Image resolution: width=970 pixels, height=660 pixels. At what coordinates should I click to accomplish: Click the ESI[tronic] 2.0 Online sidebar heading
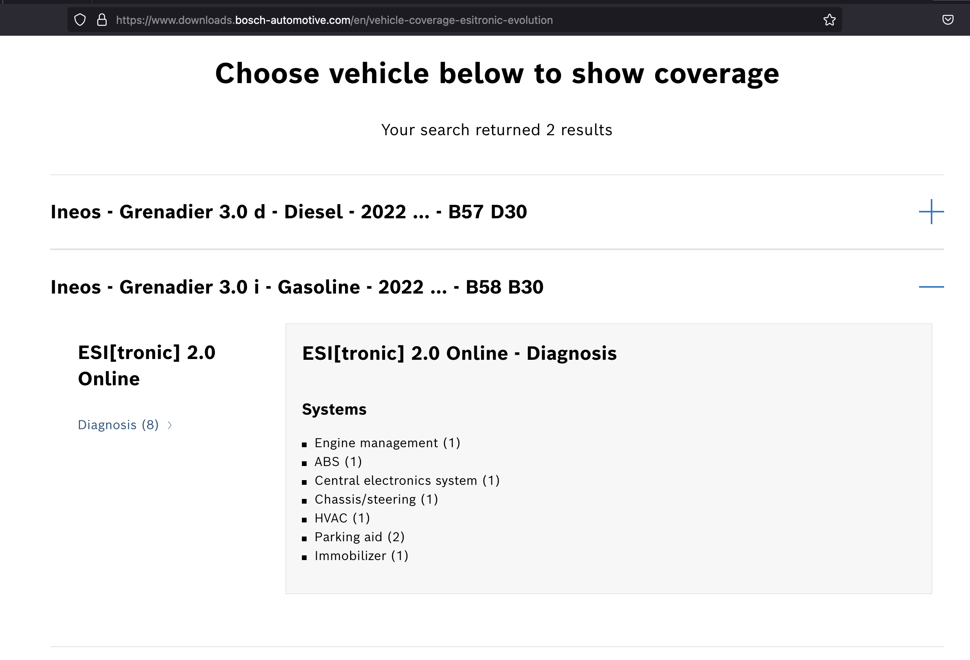point(147,365)
